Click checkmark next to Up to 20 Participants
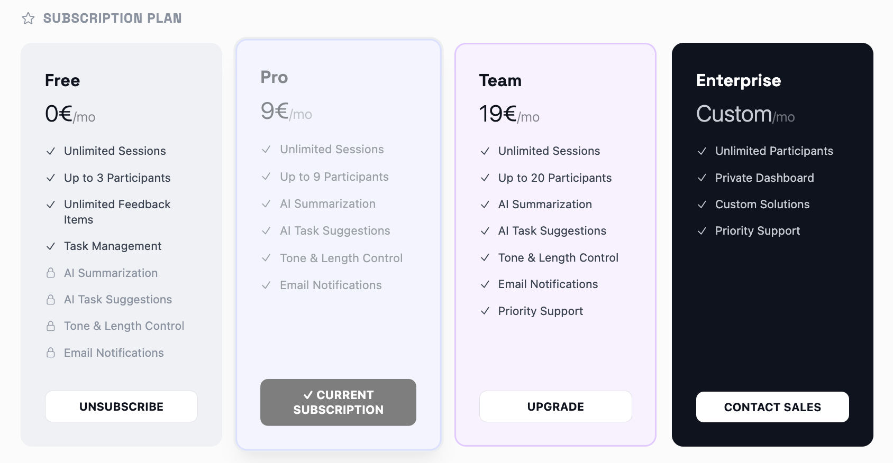Image resolution: width=893 pixels, height=463 pixels. (485, 178)
